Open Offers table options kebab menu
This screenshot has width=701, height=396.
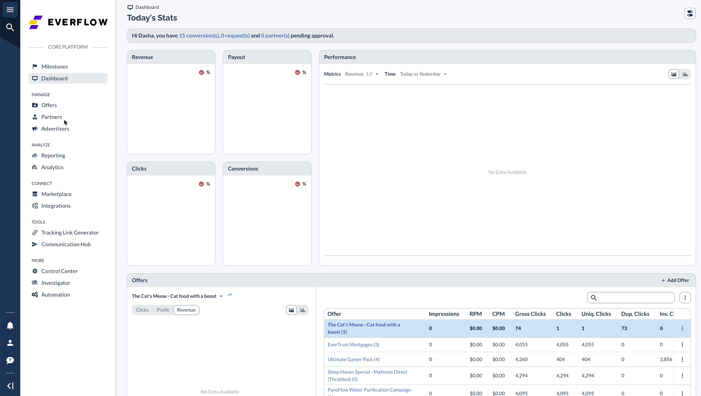point(685,297)
